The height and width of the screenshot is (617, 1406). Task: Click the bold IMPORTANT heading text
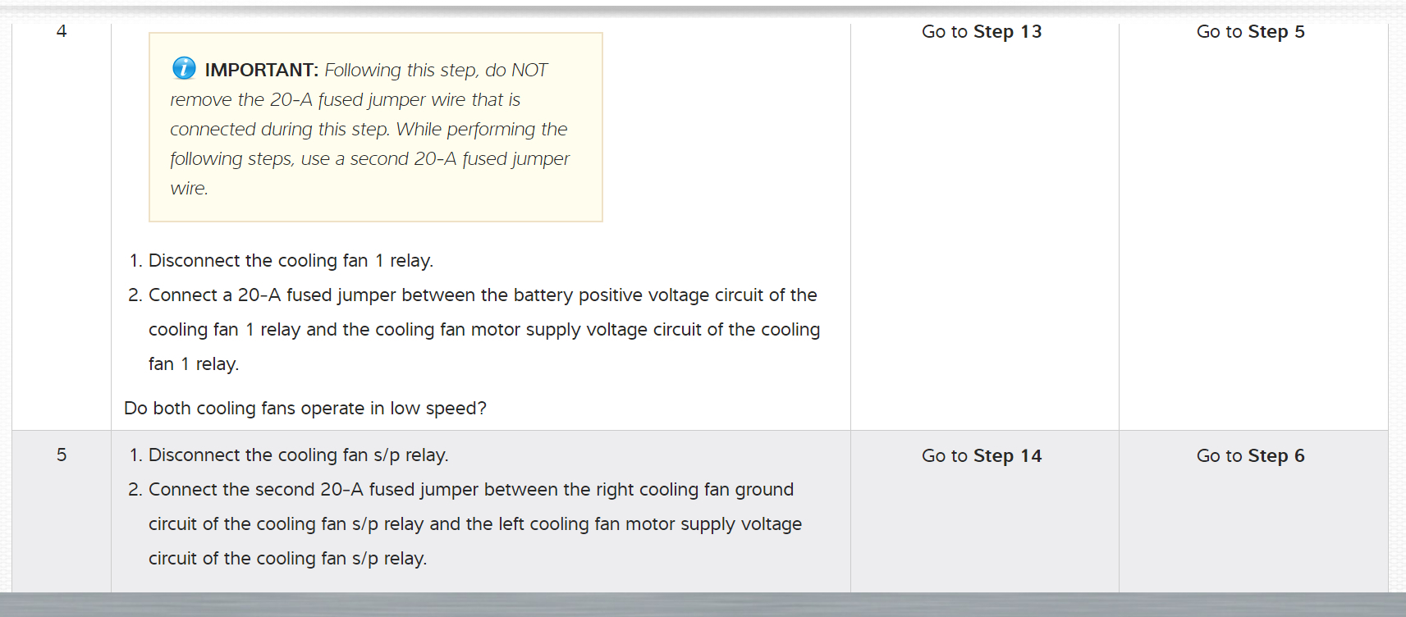point(261,71)
